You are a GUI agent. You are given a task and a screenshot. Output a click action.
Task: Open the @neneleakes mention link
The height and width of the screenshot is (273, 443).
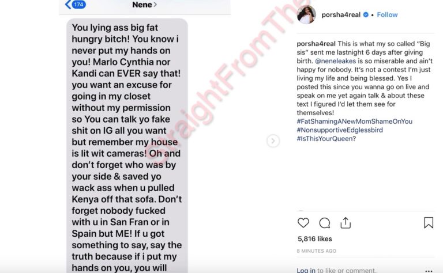[x=335, y=61]
